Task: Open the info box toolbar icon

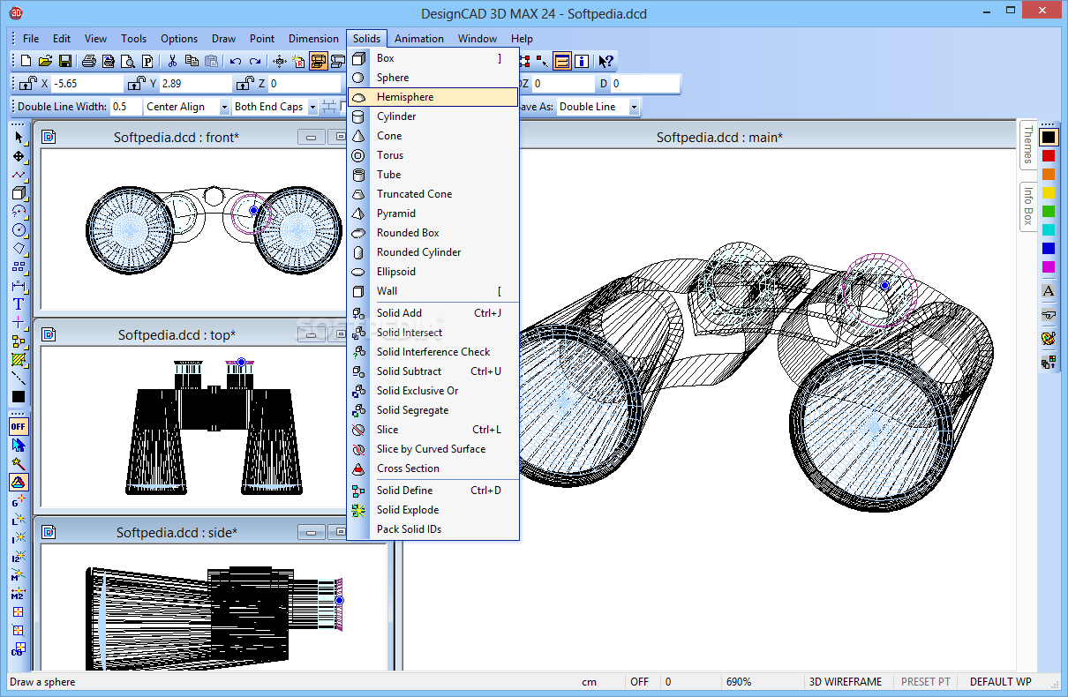Action: (x=582, y=61)
